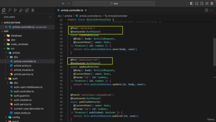
Task: Expand the node_modules folder
Action: [x=20, y=44]
